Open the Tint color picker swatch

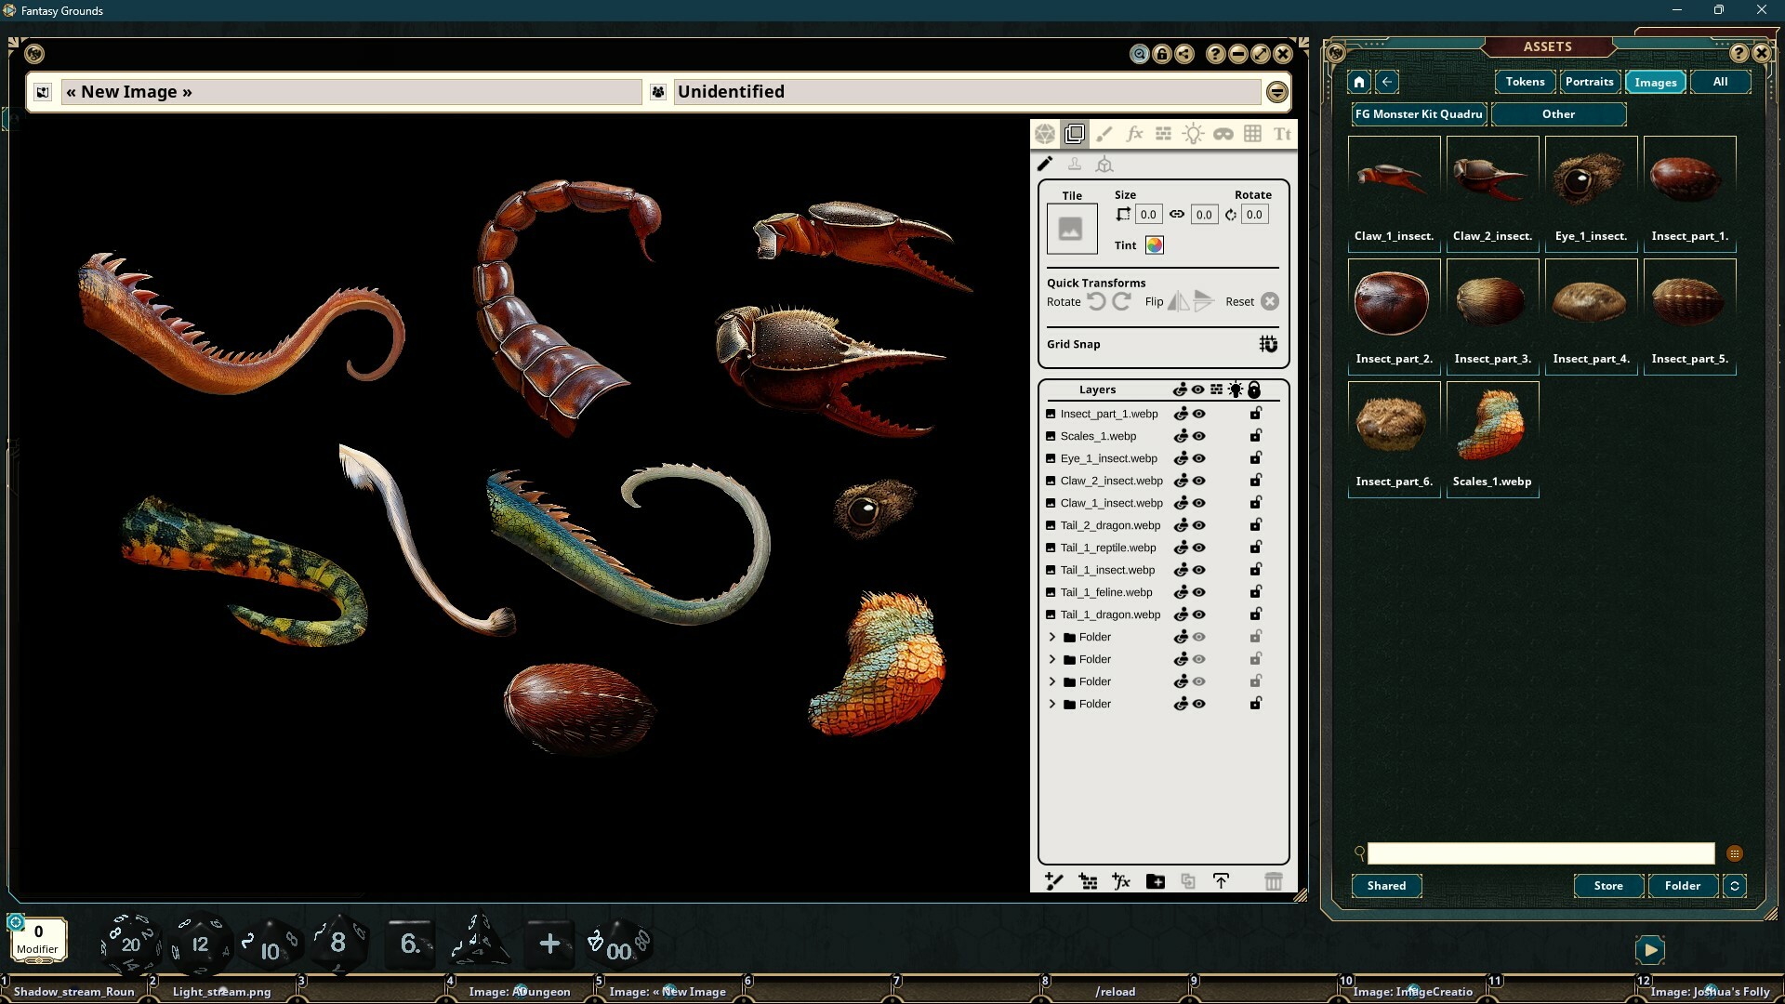(1154, 244)
